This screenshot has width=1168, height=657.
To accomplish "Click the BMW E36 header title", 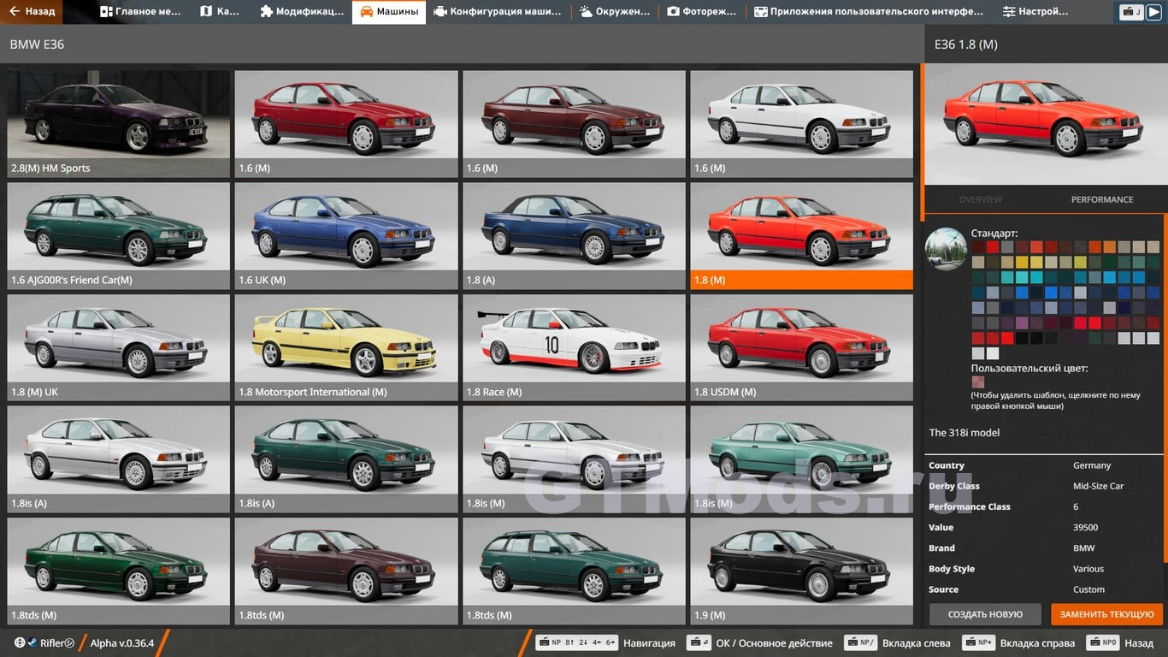I will tap(37, 44).
